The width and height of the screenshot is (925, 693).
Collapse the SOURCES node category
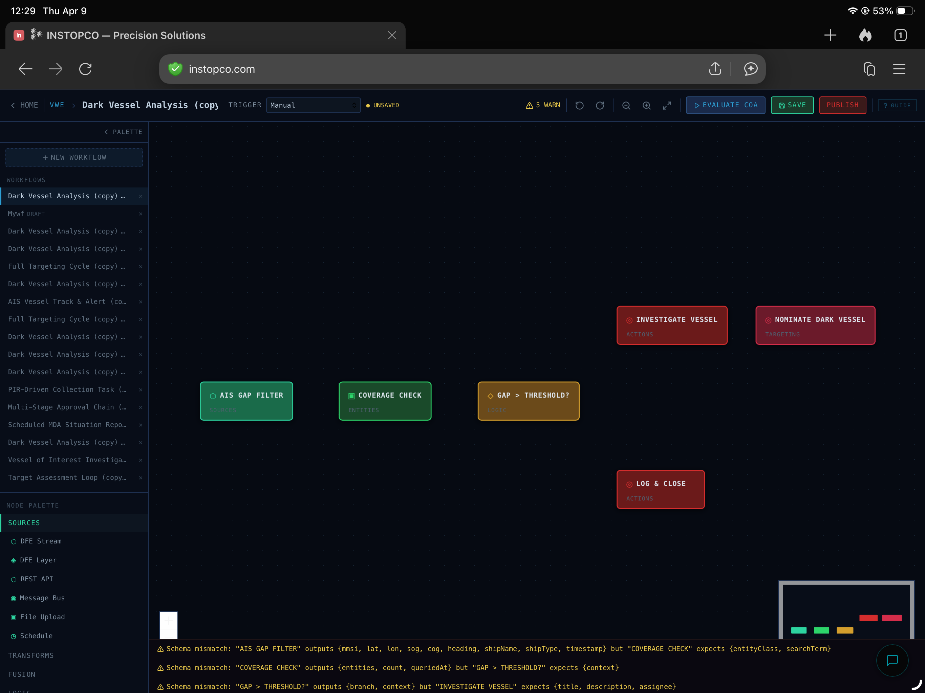click(74, 523)
